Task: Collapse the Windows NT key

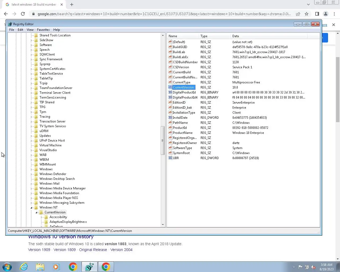Action: tap(31, 208)
